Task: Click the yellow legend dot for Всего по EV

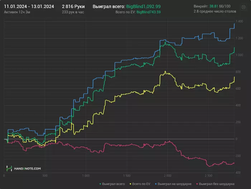Action: [131, 184]
